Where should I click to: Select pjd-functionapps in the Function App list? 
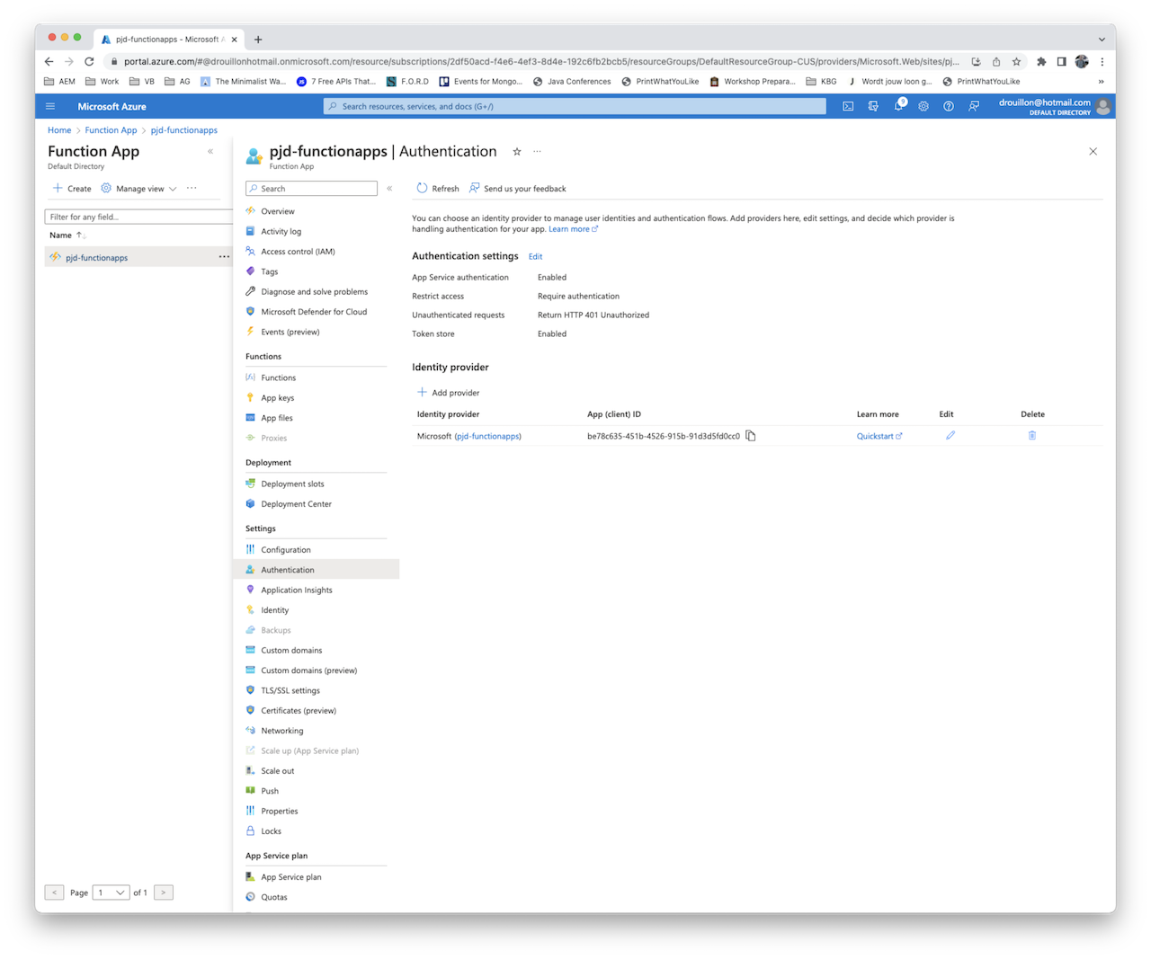pyautogui.click(x=96, y=258)
